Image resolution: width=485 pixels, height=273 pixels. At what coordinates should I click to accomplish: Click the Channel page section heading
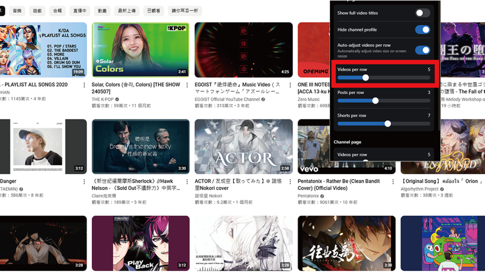[x=347, y=142]
